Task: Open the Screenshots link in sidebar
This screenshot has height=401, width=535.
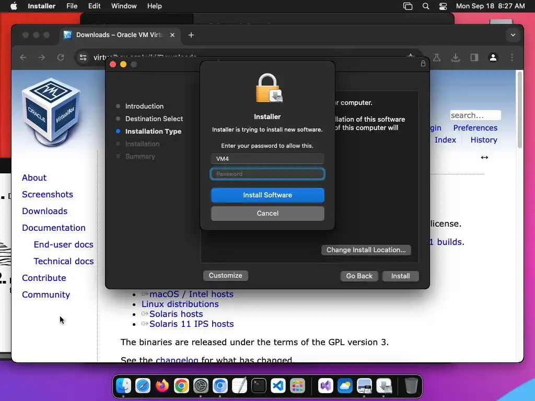Action: 48,194
